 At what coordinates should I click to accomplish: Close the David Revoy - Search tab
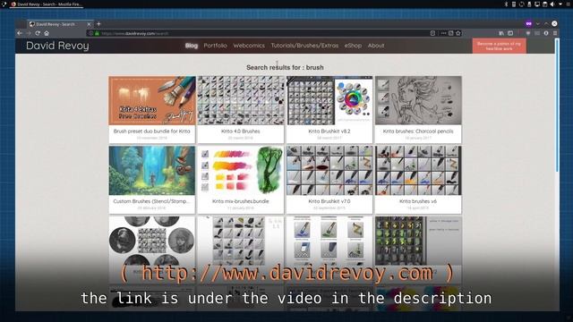[89, 24]
